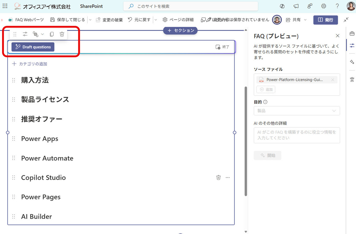This screenshot has width=356, height=234.
Task: Click the page vertical scrollbar thumb
Action: 246,141
